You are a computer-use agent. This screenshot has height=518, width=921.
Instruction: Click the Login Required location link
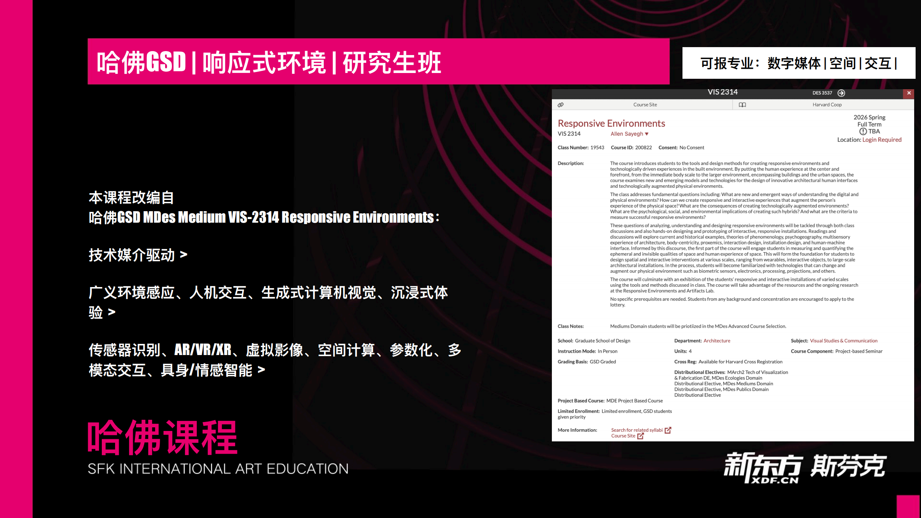[x=882, y=140]
